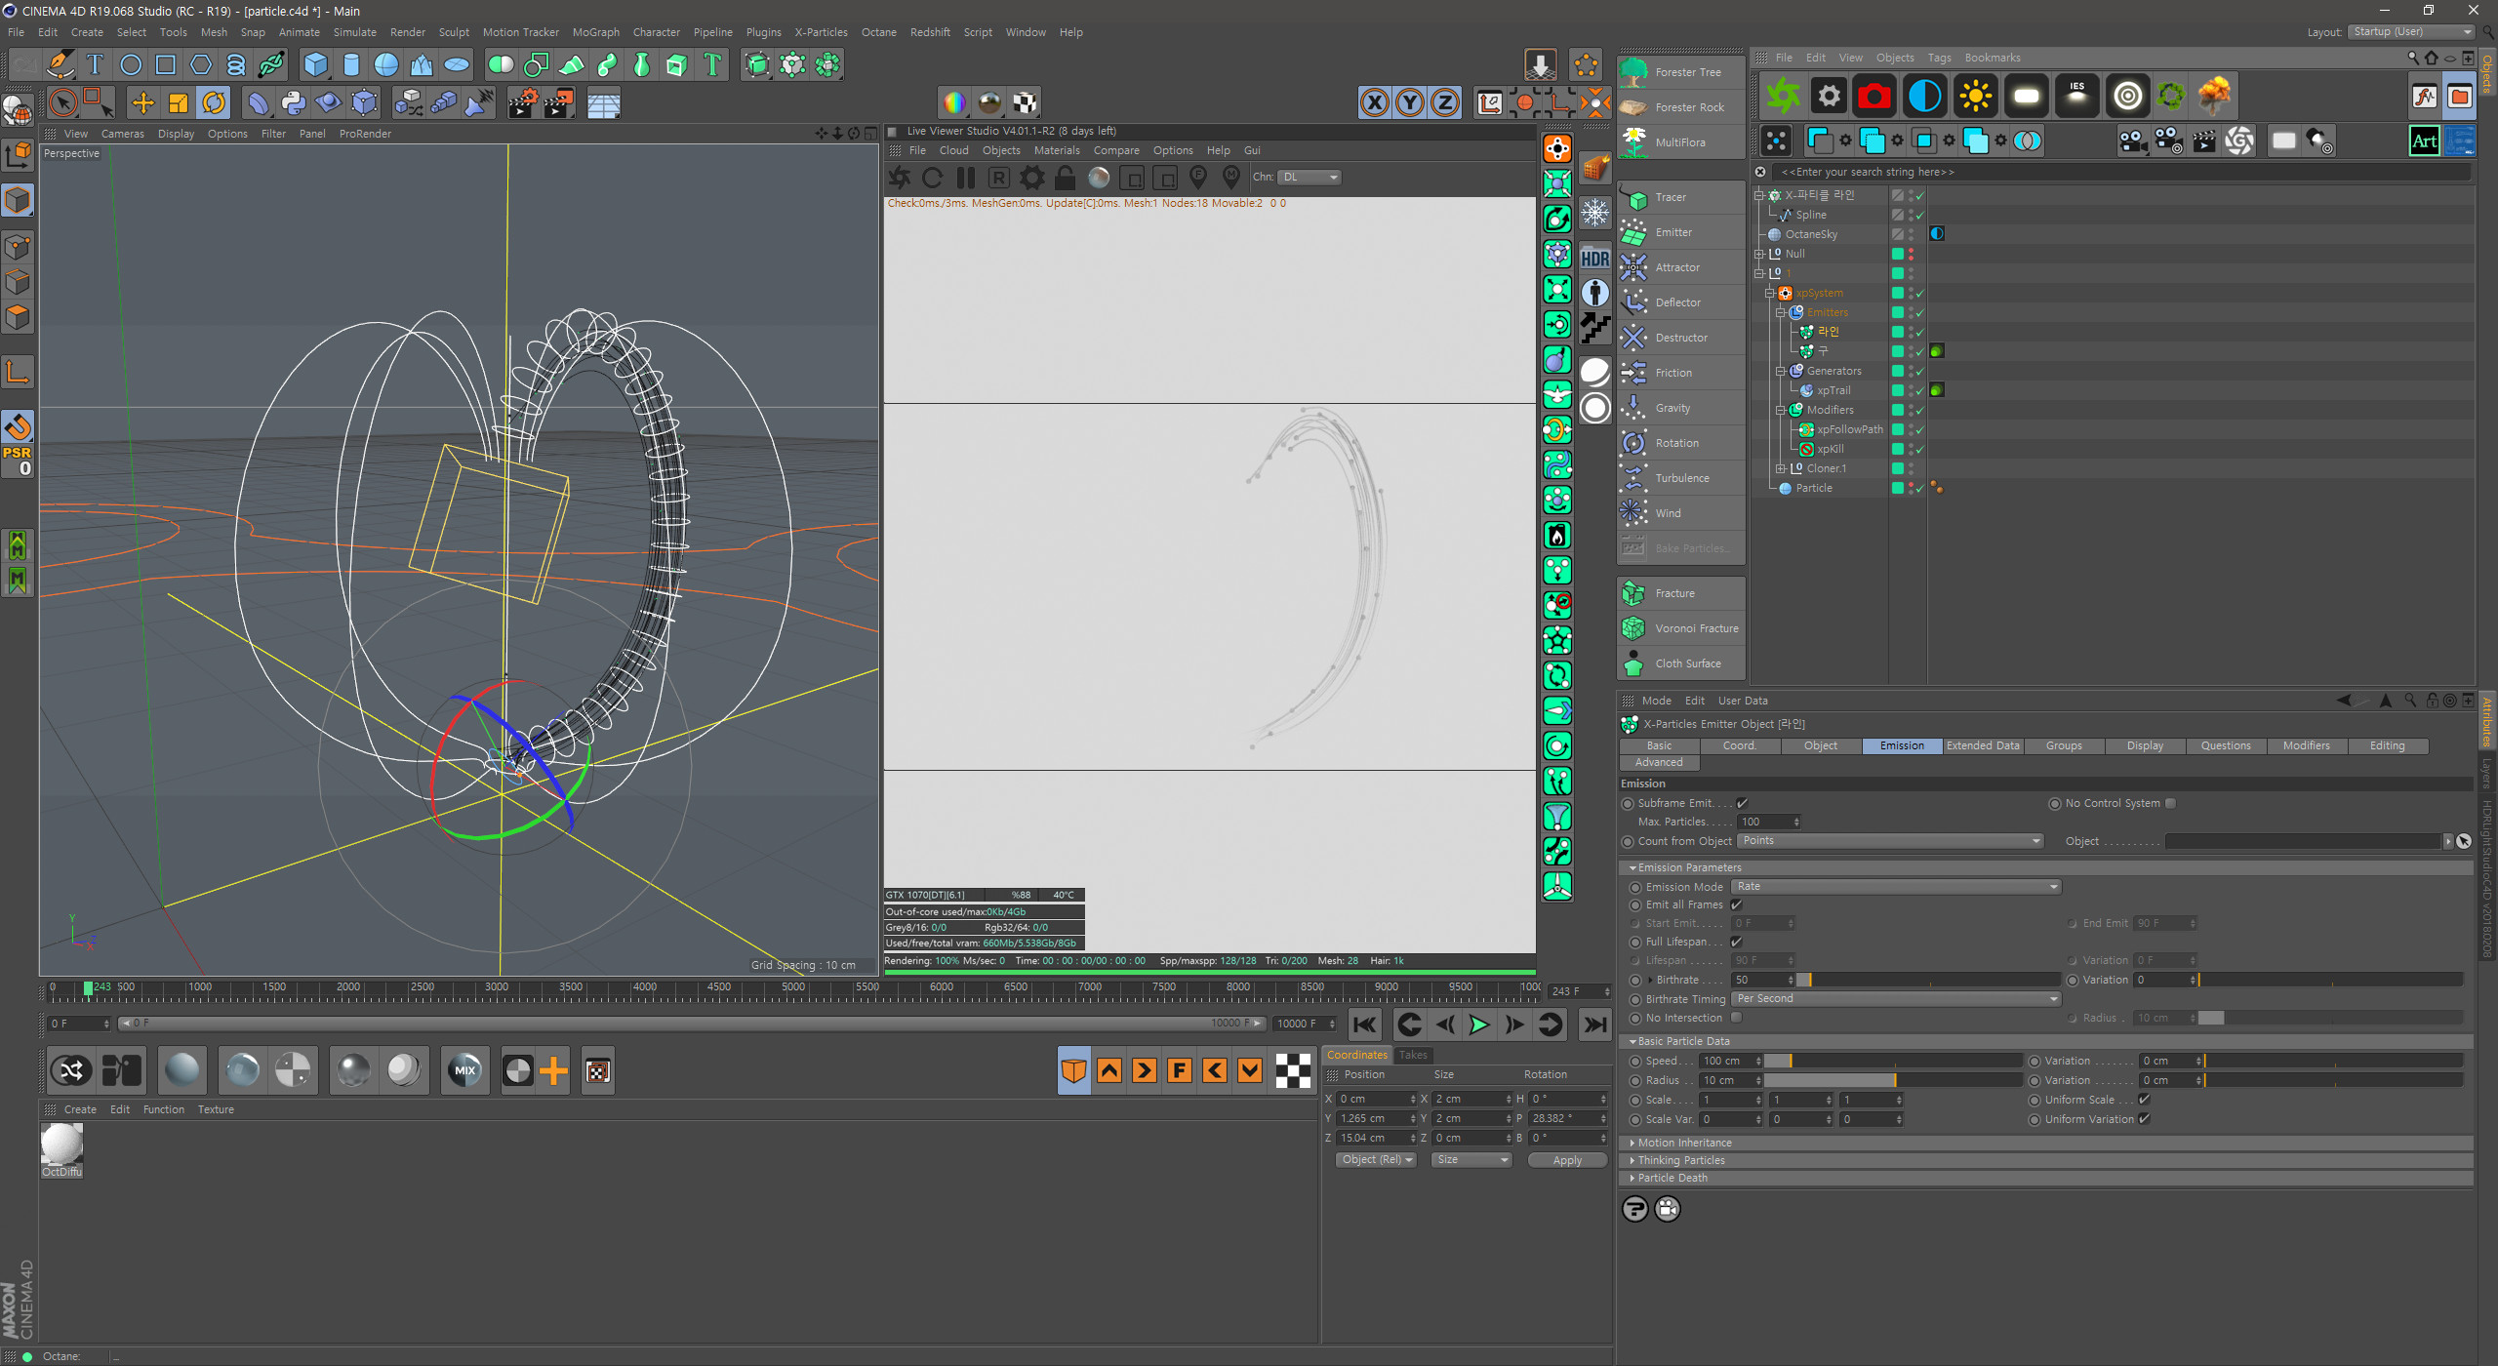Open the Emission Mode Rate dropdown
Screen dimensions: 2498x1366
1897,887
